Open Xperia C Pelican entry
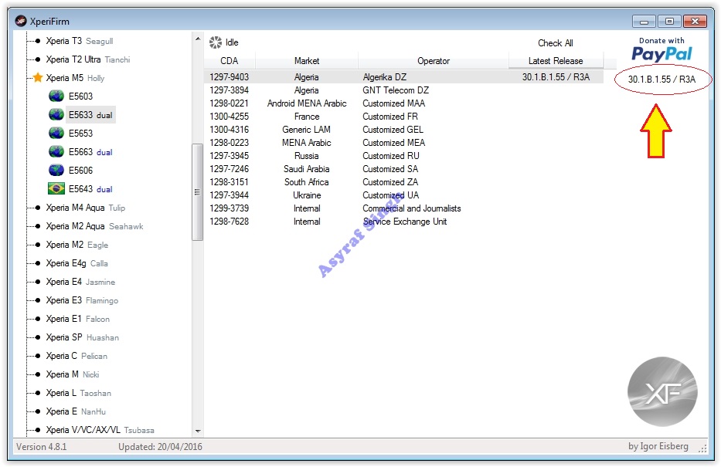 point(77,356)
